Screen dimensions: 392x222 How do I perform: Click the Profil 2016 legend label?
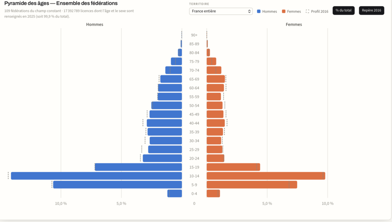(320, 11)
